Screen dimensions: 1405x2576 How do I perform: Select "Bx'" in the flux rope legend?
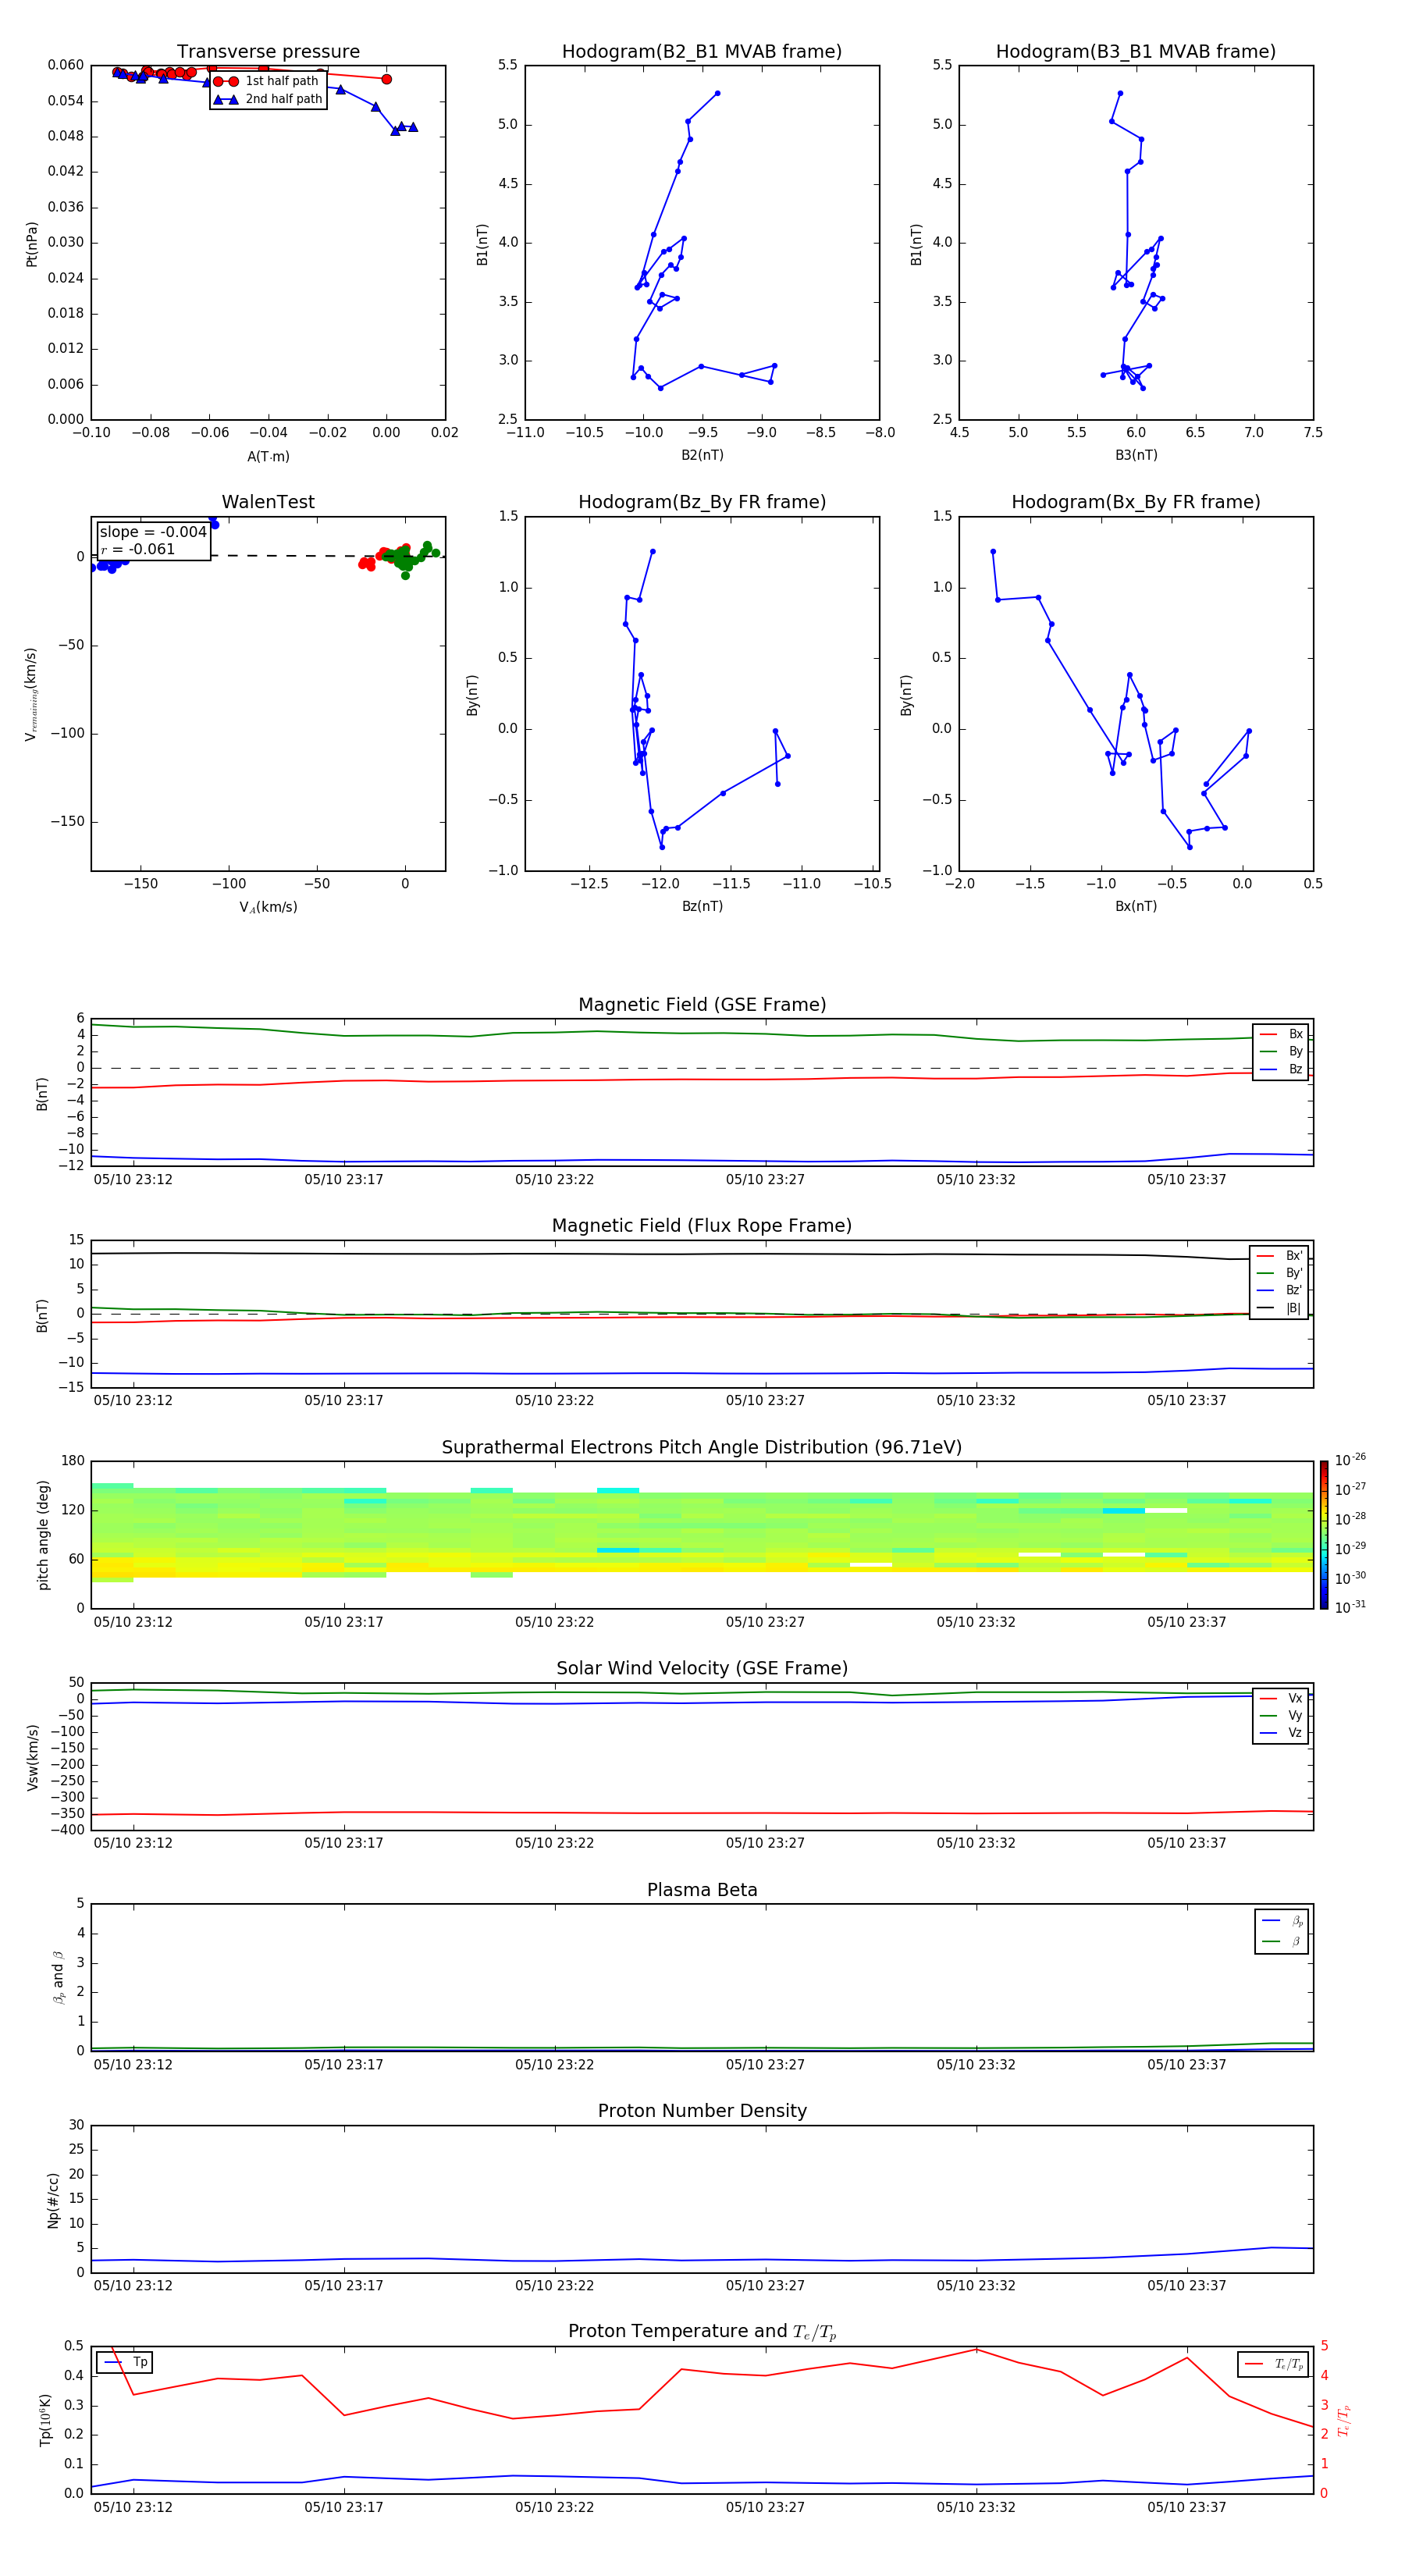tap(1279, 1256)
